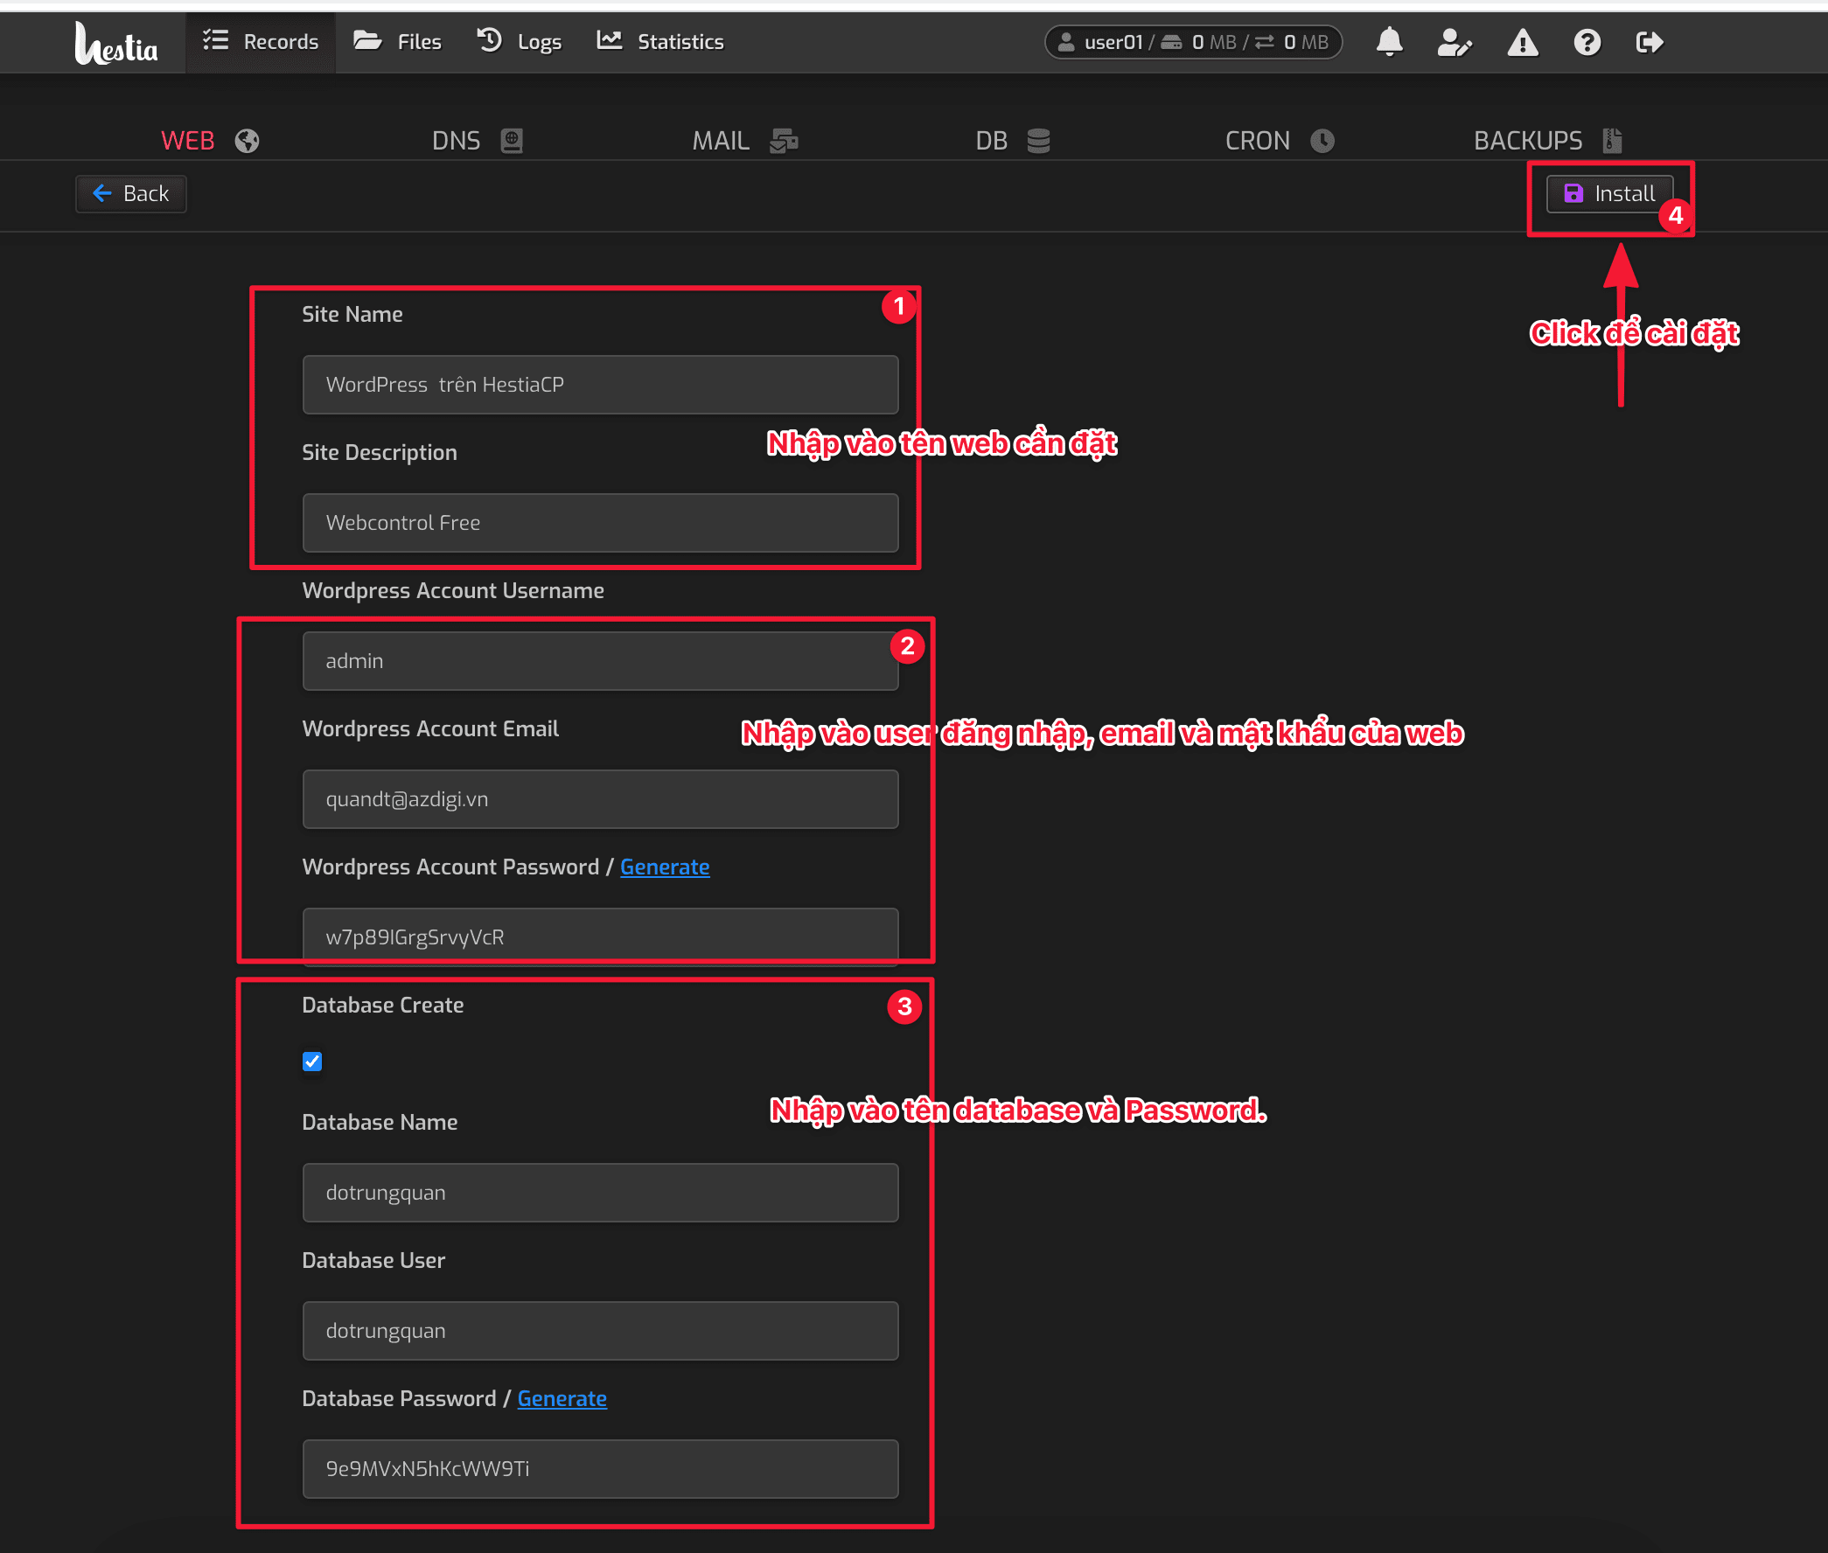Disable the Database Create checkbox
The width and height of the screenshot is (1828, 1553).
click(x=311, y=1061)
